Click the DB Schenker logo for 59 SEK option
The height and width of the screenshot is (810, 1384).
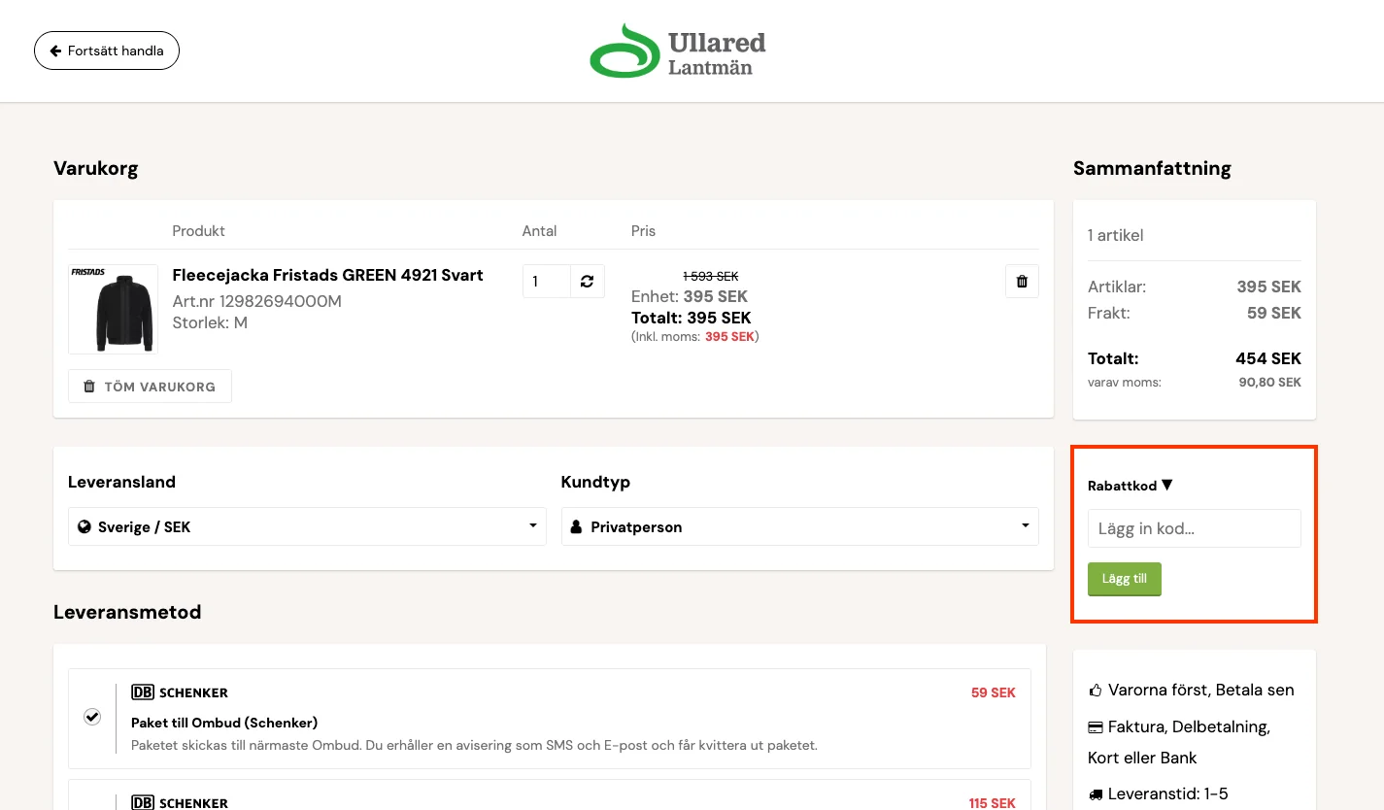(x=180, y=692)
